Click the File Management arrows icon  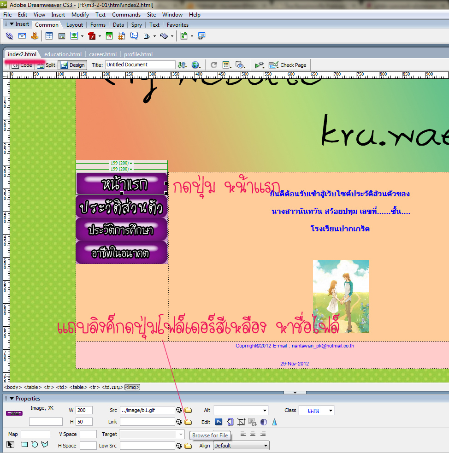tap(182, 65)
